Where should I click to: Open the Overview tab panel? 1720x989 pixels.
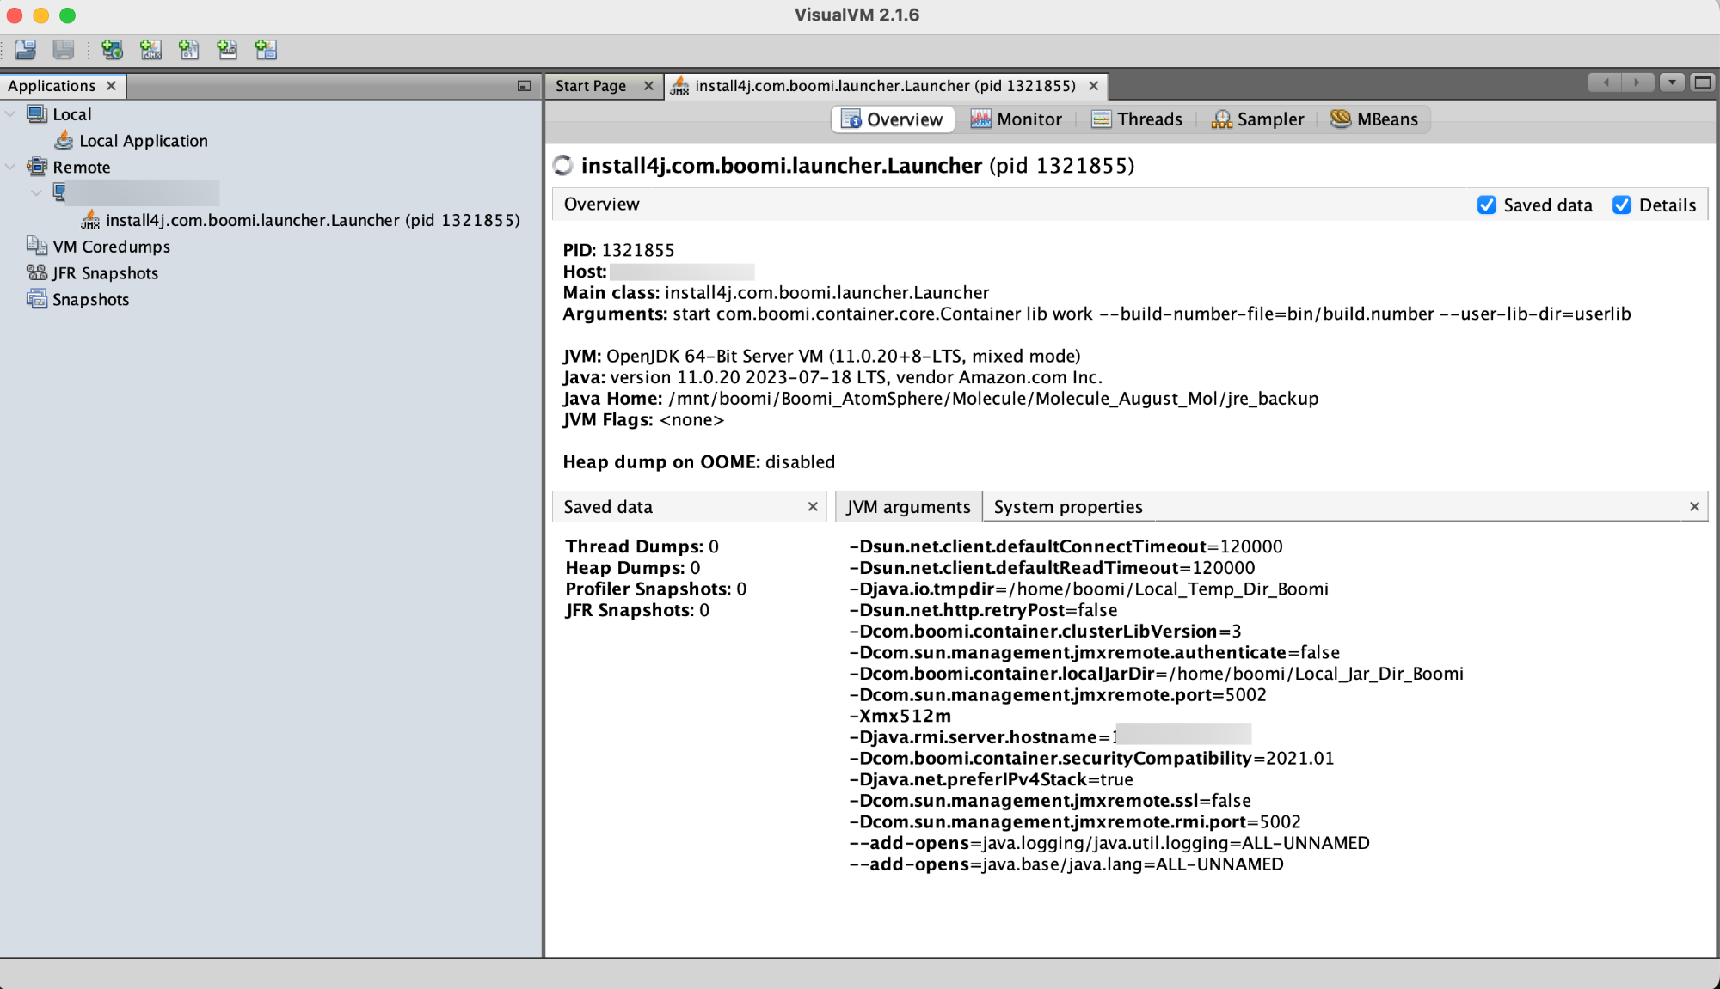(891, 118)
